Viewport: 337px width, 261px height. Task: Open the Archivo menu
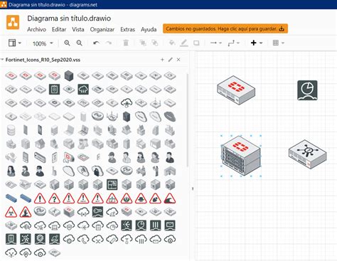(x=36, y=29)
